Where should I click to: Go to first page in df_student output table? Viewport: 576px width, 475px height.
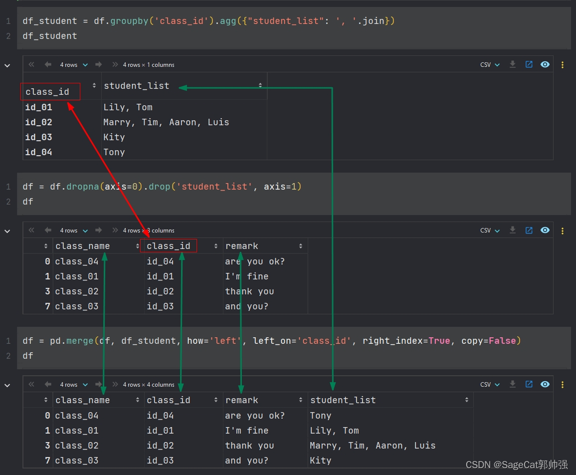31,65
